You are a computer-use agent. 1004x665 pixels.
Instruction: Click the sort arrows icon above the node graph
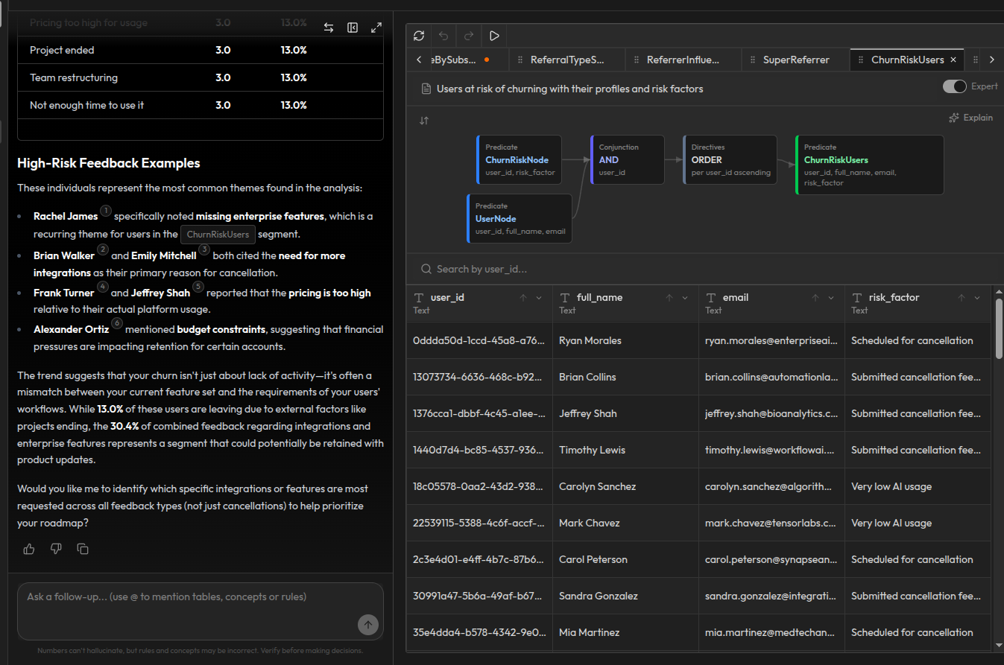pos(423,120)
